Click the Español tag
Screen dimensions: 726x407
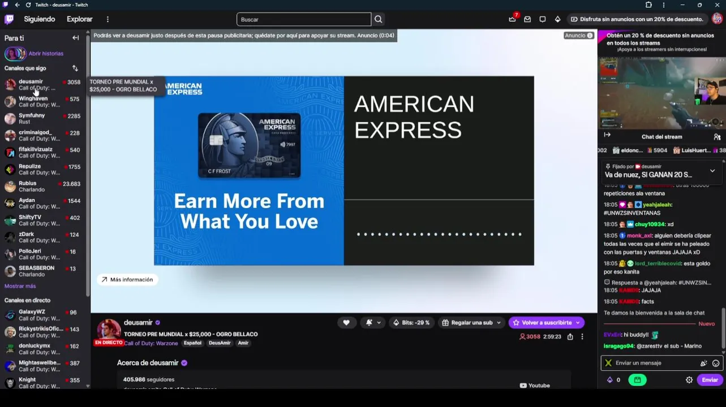192,343
